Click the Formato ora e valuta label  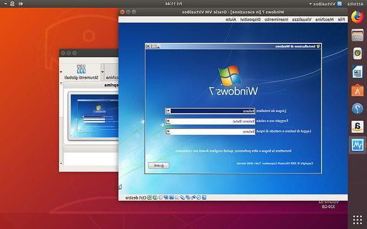[273, 121]
